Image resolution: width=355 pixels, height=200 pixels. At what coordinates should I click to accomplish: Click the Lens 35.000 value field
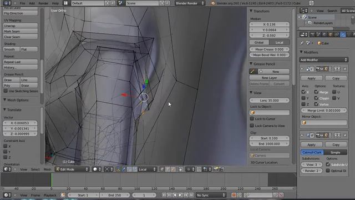pos(270,100)
